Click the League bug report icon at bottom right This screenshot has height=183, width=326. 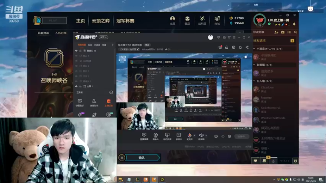[295, 161]
